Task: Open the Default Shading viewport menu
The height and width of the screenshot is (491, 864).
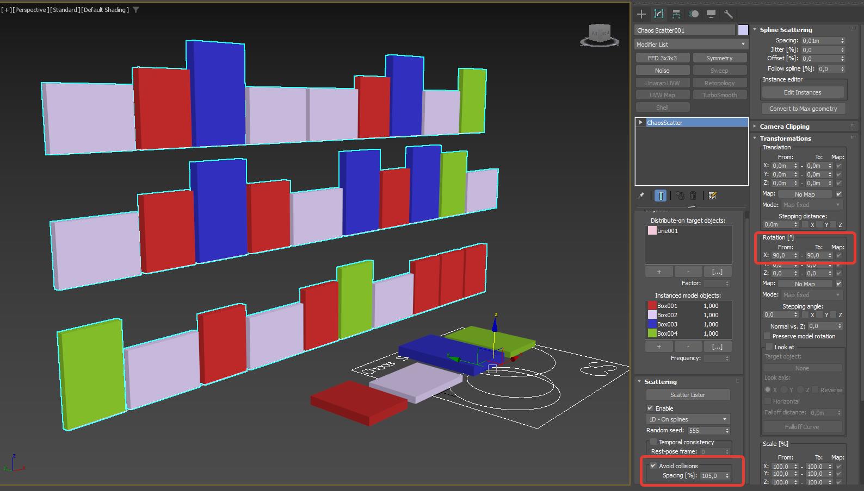Action: [105, 10]
